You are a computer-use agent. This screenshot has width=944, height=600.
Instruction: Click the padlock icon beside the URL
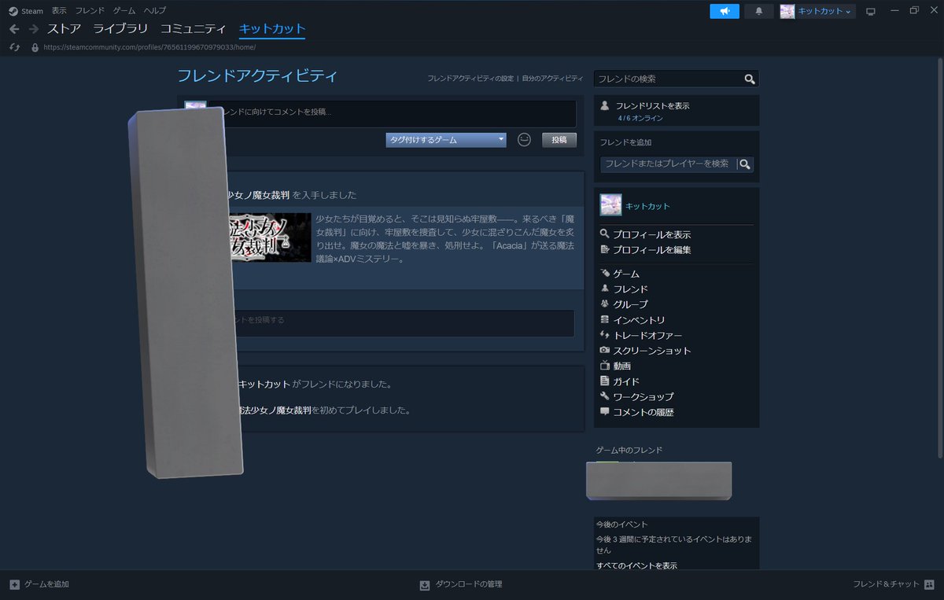[x=35, y=47]
